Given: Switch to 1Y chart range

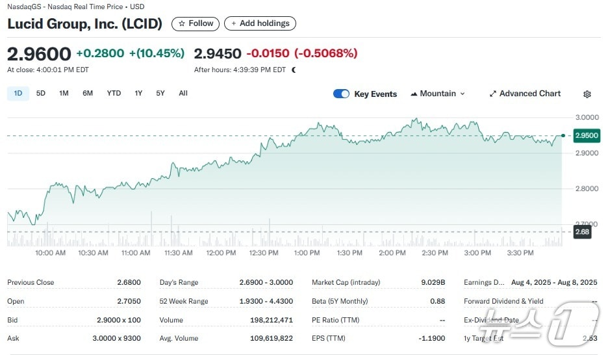Looking at the screenshot, I should [138, 93].
